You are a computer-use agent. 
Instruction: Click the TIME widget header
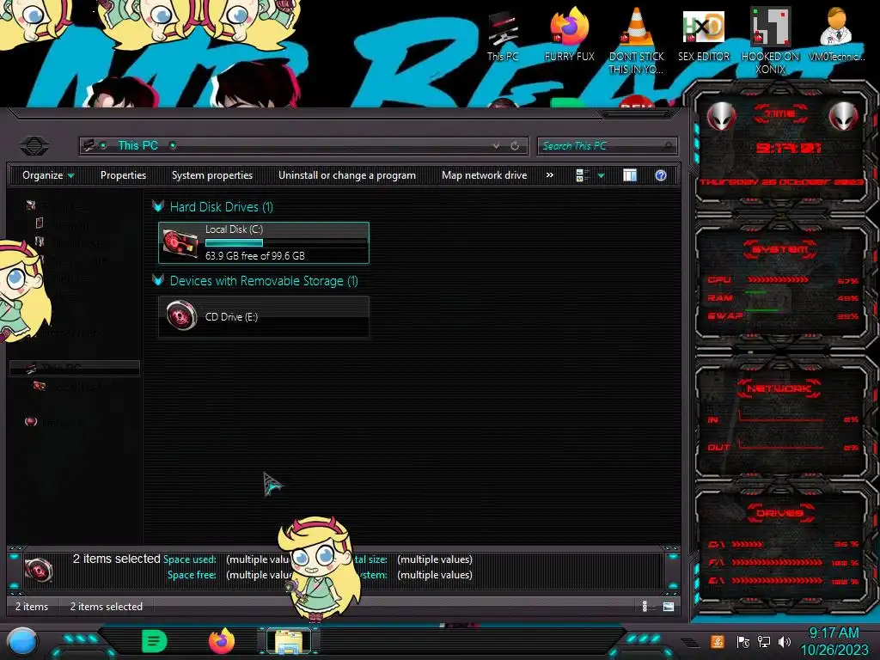780,114
